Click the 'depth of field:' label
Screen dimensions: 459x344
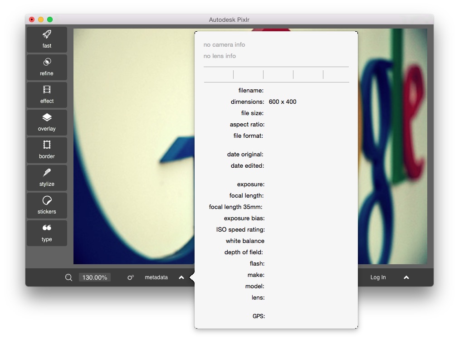click(x=244, y=252)
